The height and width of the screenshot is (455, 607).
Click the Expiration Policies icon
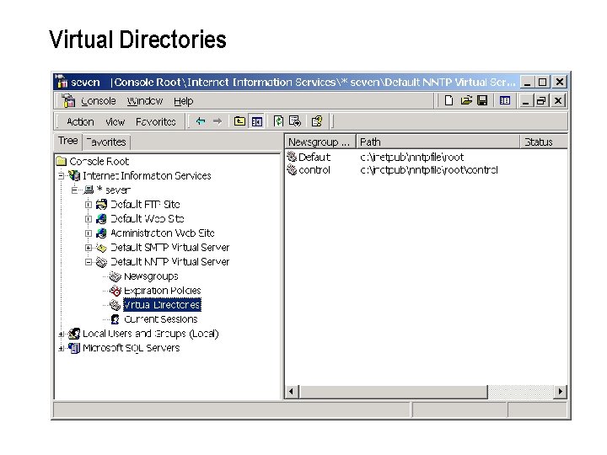[115, 291]
